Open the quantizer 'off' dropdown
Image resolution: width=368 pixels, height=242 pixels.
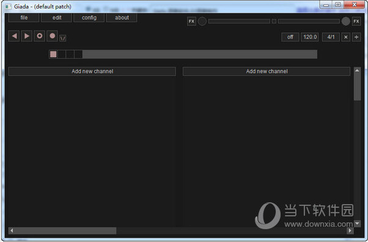coord(290,37)
